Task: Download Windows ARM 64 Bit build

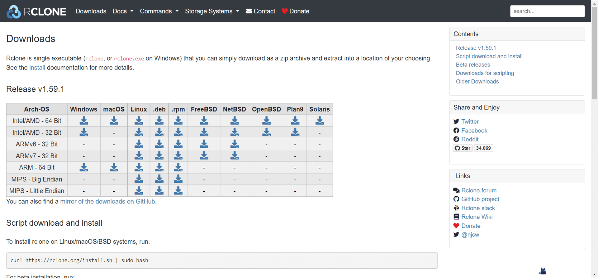Action: (84, 167)
